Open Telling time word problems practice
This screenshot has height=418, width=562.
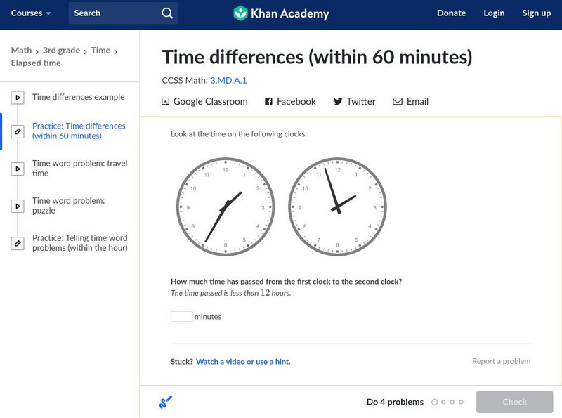[79, 243]
